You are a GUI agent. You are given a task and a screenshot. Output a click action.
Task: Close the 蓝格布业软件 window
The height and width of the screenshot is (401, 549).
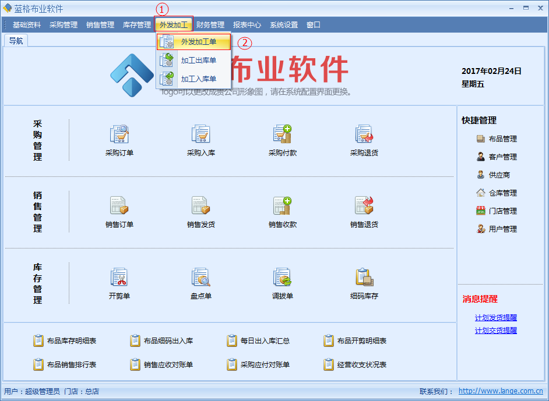[540, 8]
